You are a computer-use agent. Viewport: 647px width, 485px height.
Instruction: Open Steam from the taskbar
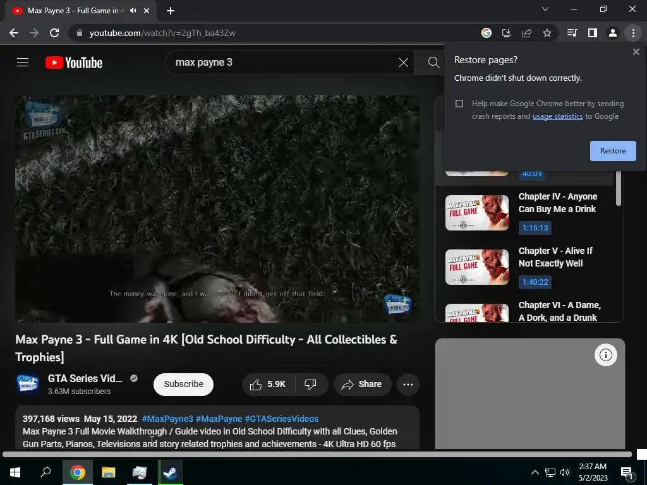(x=170, y=472)
